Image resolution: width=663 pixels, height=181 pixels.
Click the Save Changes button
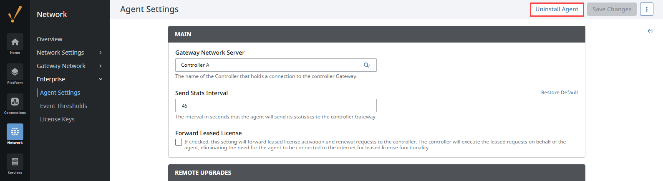(612, 9)
